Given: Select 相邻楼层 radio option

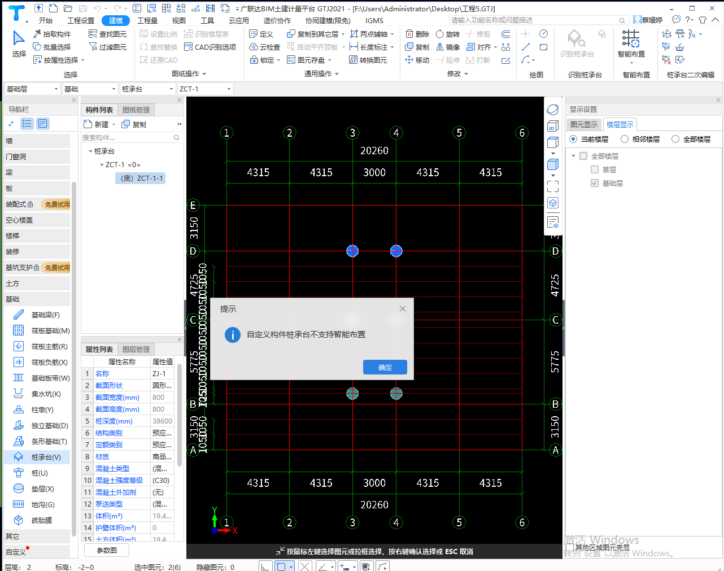Looking at the screenshot, I should coord(625,139).
